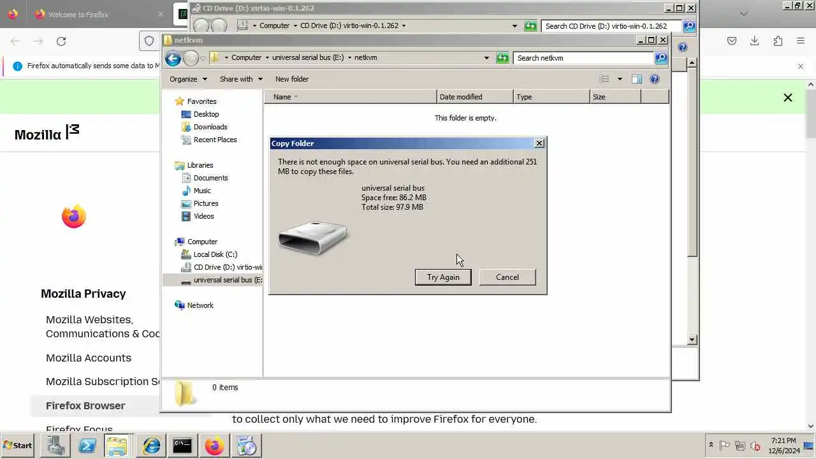Select Computer in the navigation pane
Viewport: 816px width, 459px height.
(202, 242)
